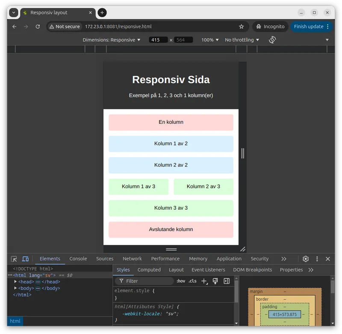Open the DevTools three-dot customize menu

pos(317,259)
